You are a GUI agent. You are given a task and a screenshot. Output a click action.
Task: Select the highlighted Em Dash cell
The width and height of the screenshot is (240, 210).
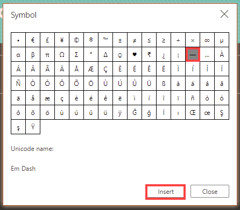pyautogui.click(x=193, y=54)
